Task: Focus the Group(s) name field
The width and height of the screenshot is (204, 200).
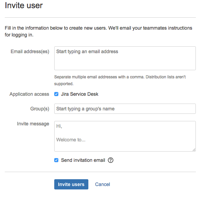Action: coord(125,109)
